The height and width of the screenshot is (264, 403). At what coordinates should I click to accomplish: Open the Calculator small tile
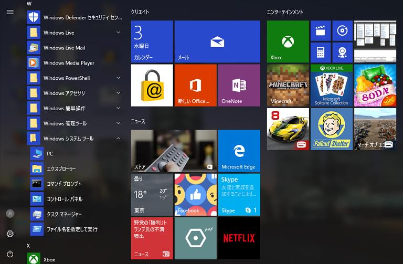(x=321, y=52)
